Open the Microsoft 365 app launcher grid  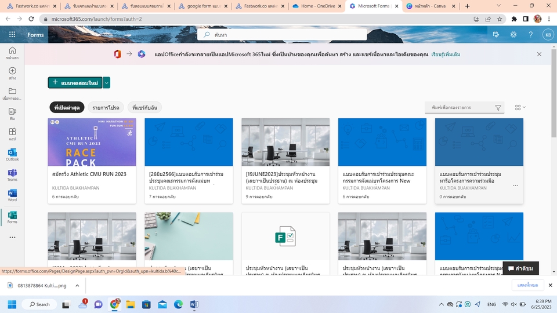point(12,34)
